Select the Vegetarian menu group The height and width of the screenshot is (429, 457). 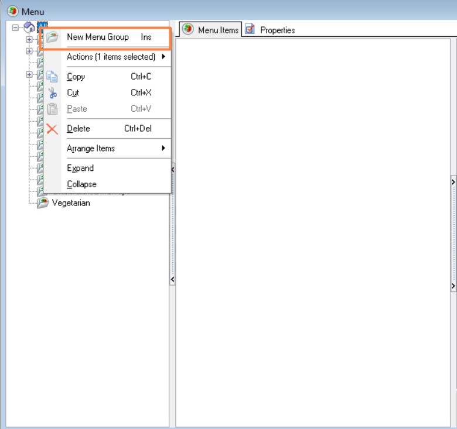[x=71, y=203]
